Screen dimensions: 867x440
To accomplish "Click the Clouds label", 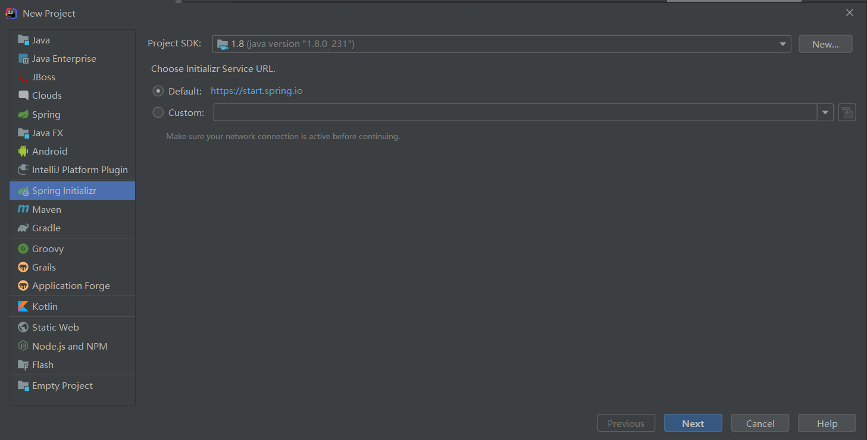I will tap(47, 95).
